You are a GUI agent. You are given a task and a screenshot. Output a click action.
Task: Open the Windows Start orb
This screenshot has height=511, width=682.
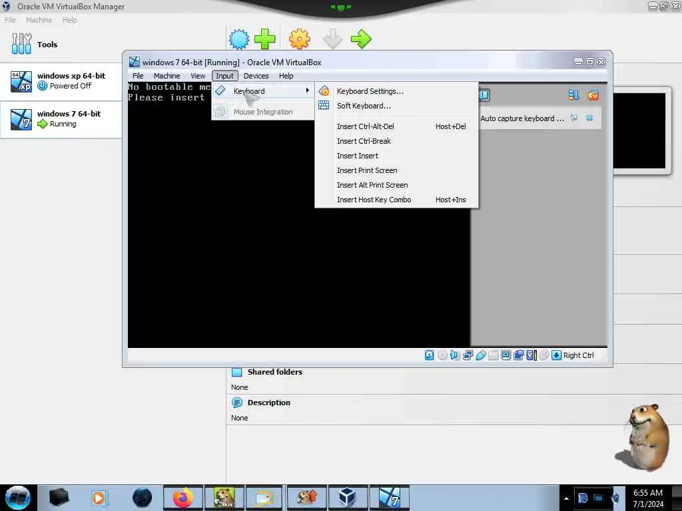click(x=18, y=498)
